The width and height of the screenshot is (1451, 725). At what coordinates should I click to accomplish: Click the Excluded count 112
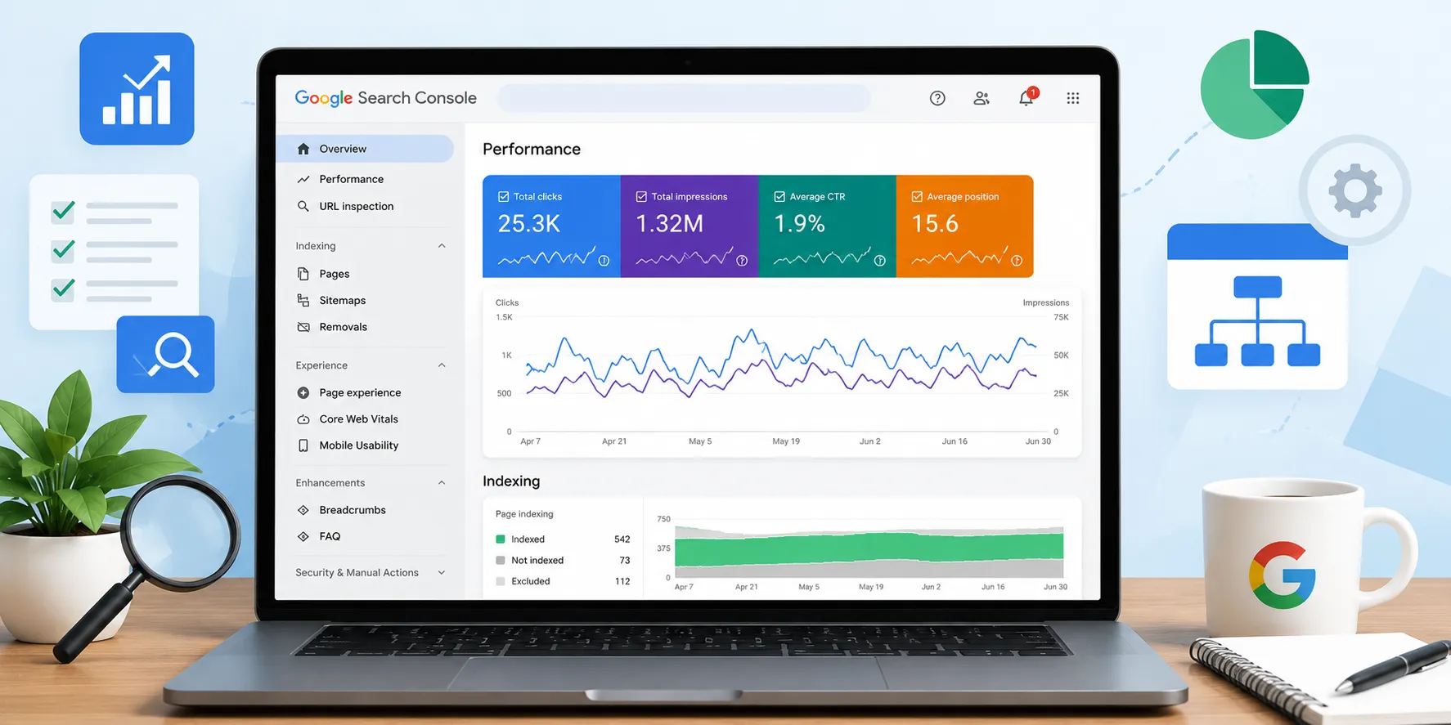pyautogui.click(x=622, y=581)
